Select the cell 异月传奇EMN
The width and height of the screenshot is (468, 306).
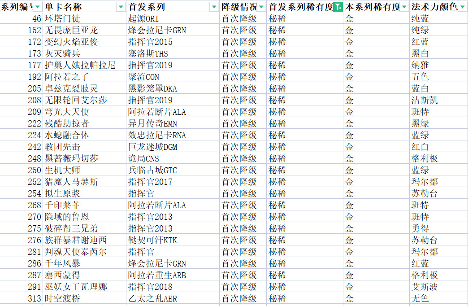click(173, 123)
